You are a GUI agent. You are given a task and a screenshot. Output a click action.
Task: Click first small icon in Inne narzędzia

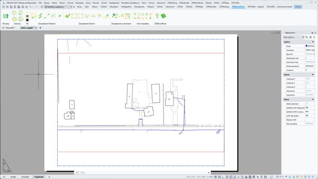click(x=135, y=14)
